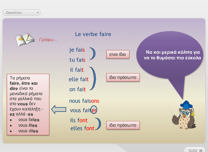Click the 'elles font' conjugation text

tap(82, 128)
